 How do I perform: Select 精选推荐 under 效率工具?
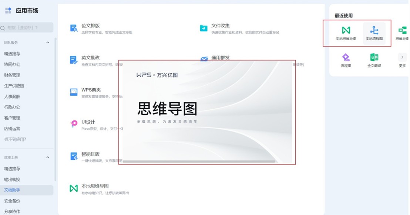pos(12,169)
